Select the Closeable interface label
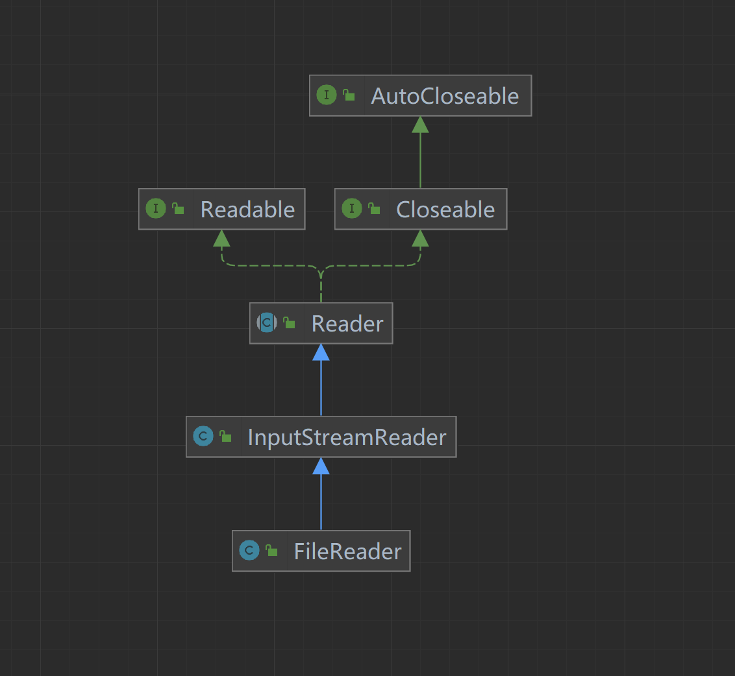 (445, 210)
